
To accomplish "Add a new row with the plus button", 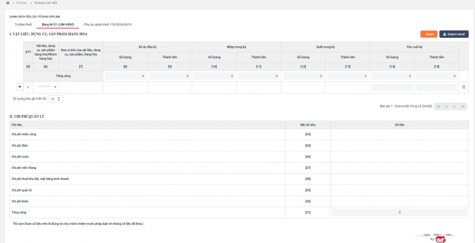I will pos(20,87).
